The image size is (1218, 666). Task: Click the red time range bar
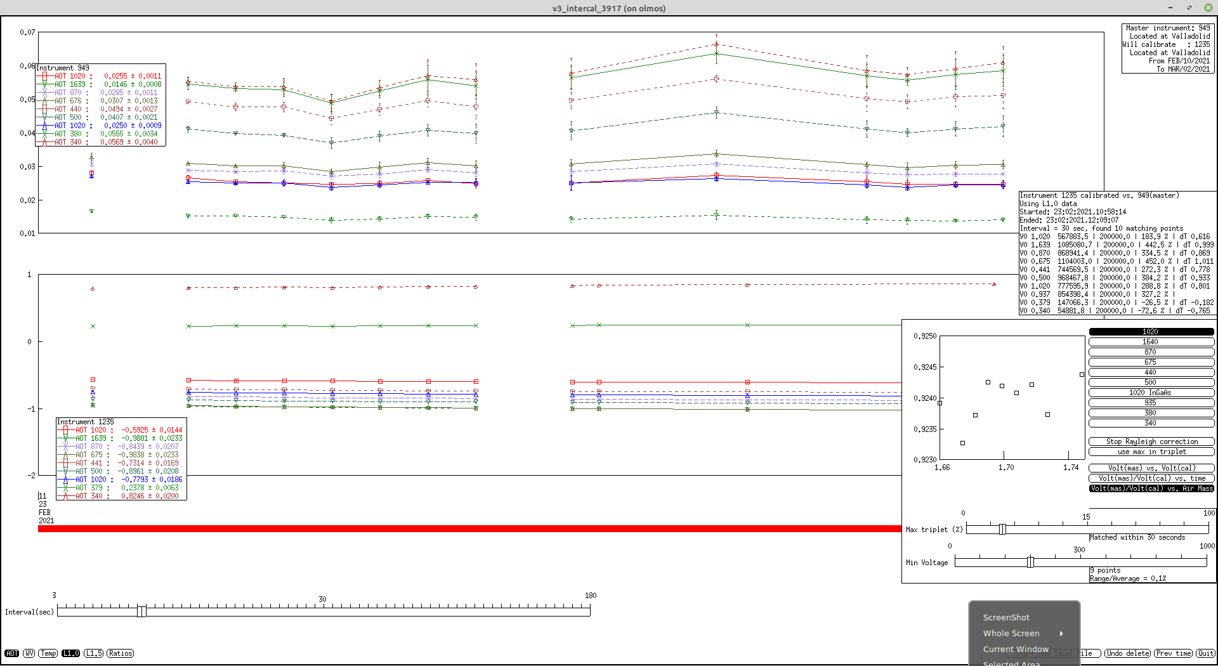[469, 528]
